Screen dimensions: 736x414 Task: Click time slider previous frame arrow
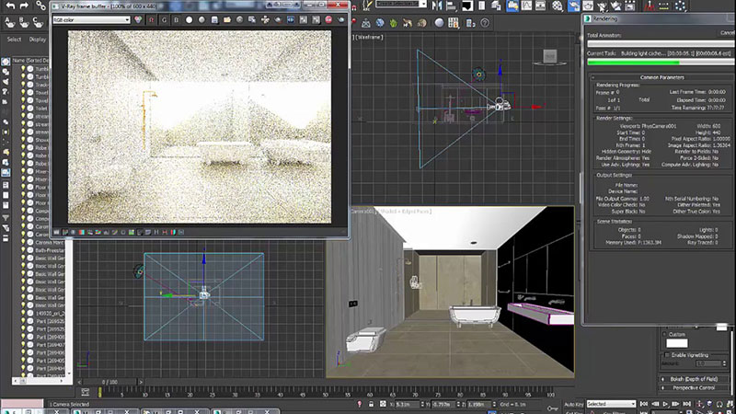(x=79, y=382)
